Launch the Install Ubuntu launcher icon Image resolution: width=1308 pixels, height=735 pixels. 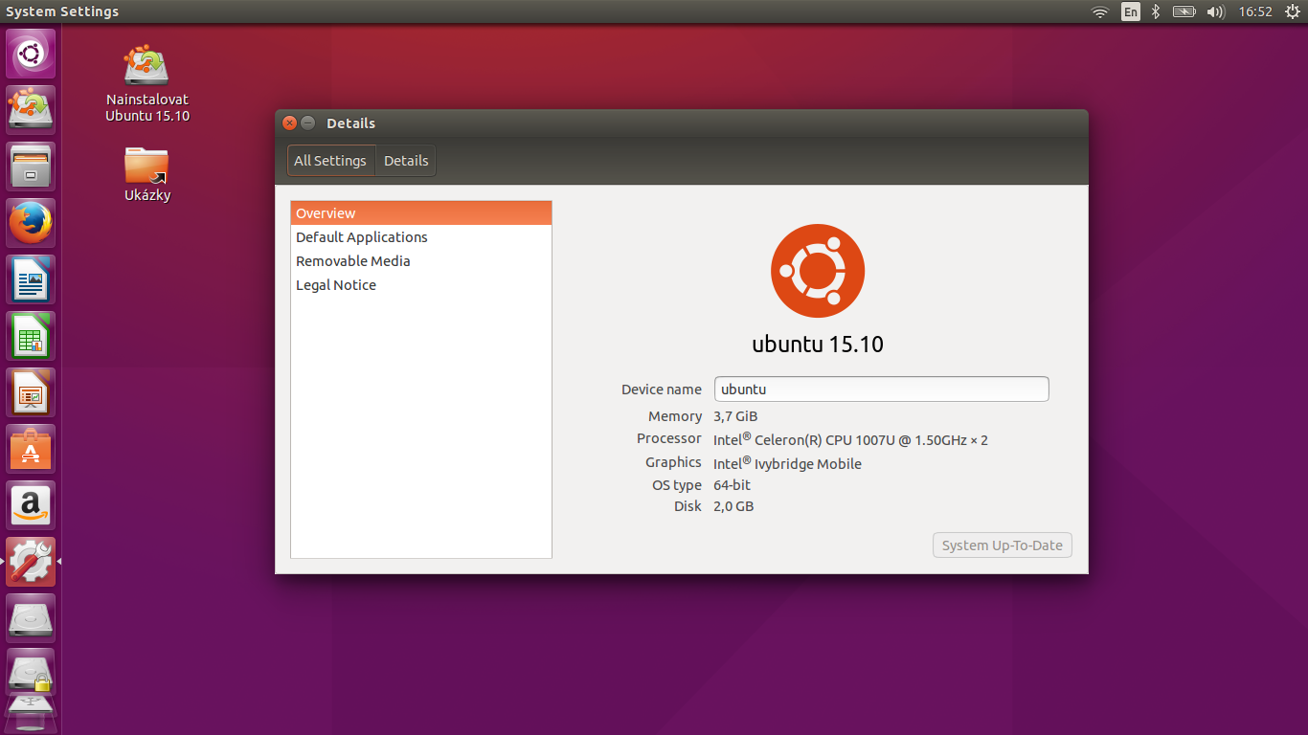[x=32, y=110]
